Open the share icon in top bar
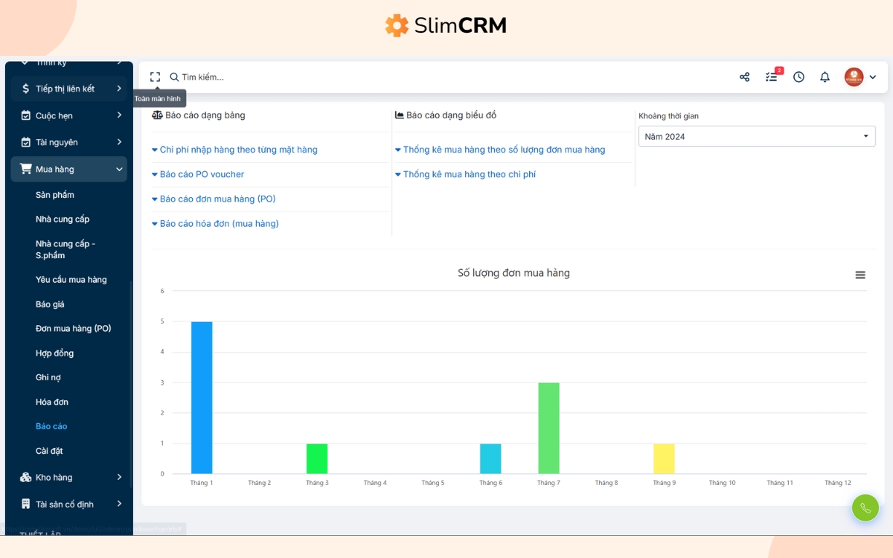The image size is (893, 558). pos(744,77)
